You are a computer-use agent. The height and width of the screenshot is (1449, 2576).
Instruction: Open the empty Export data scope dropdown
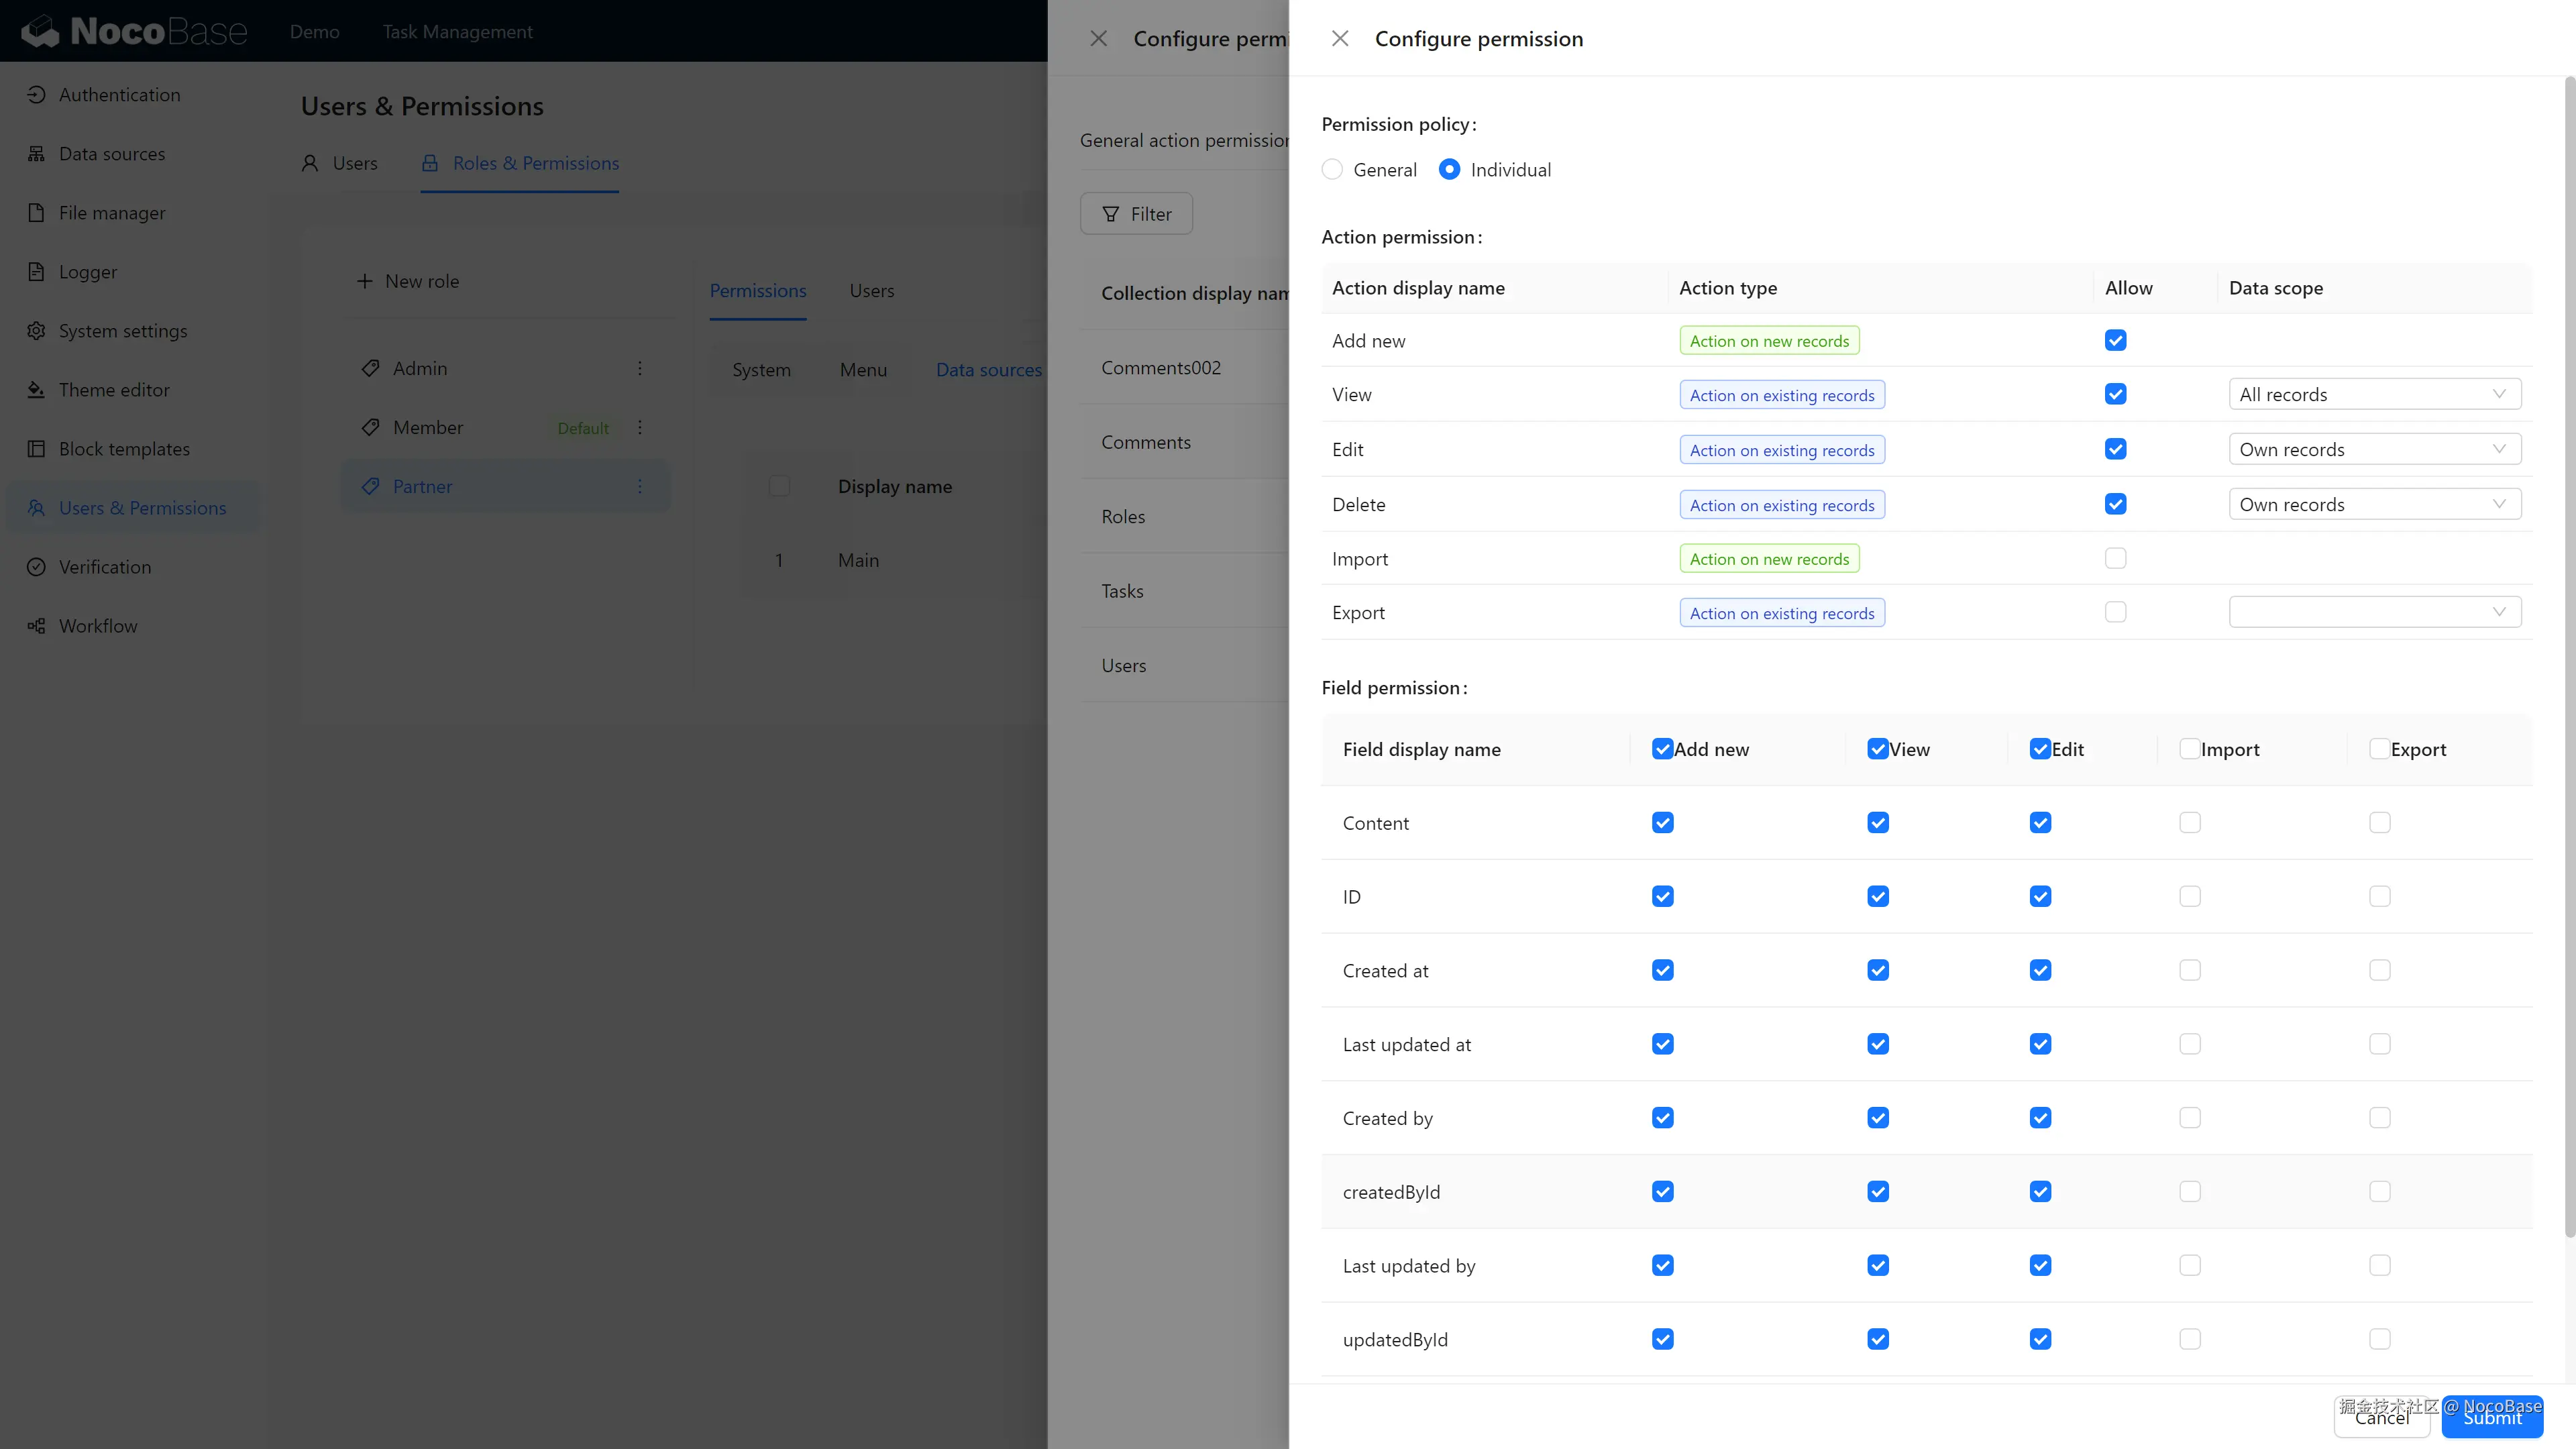tap(2374, 613)
